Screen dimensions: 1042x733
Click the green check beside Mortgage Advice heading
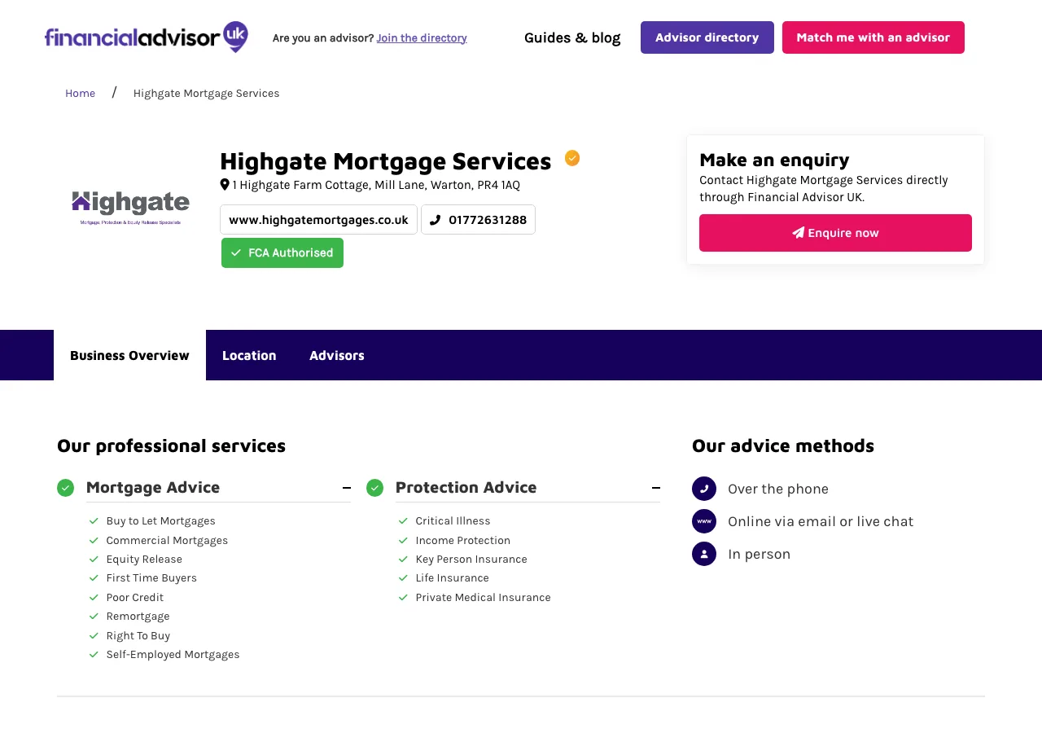66,488
